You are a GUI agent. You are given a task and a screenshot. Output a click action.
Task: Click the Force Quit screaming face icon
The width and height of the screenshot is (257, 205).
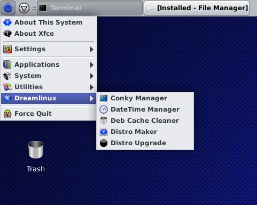click(7, 114)
